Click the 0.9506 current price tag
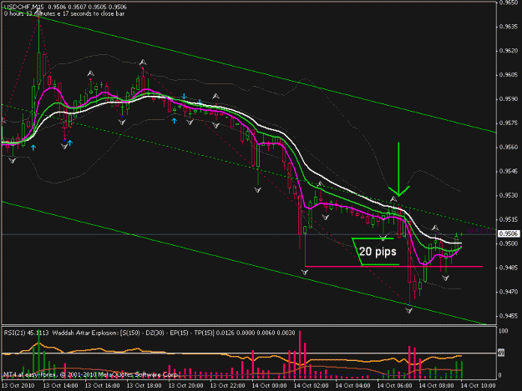The image size is (522, 391). click(x=509, y=234)
